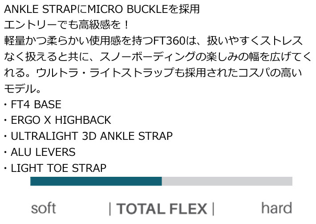Click the 'soft' label under flex bar
This screenshot has width=316, height=224.
43,208
